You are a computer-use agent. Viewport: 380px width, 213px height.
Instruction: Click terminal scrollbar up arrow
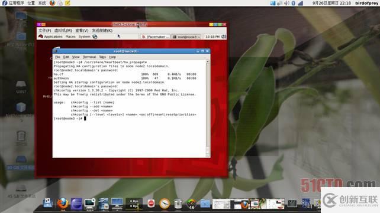click(207, 62)
